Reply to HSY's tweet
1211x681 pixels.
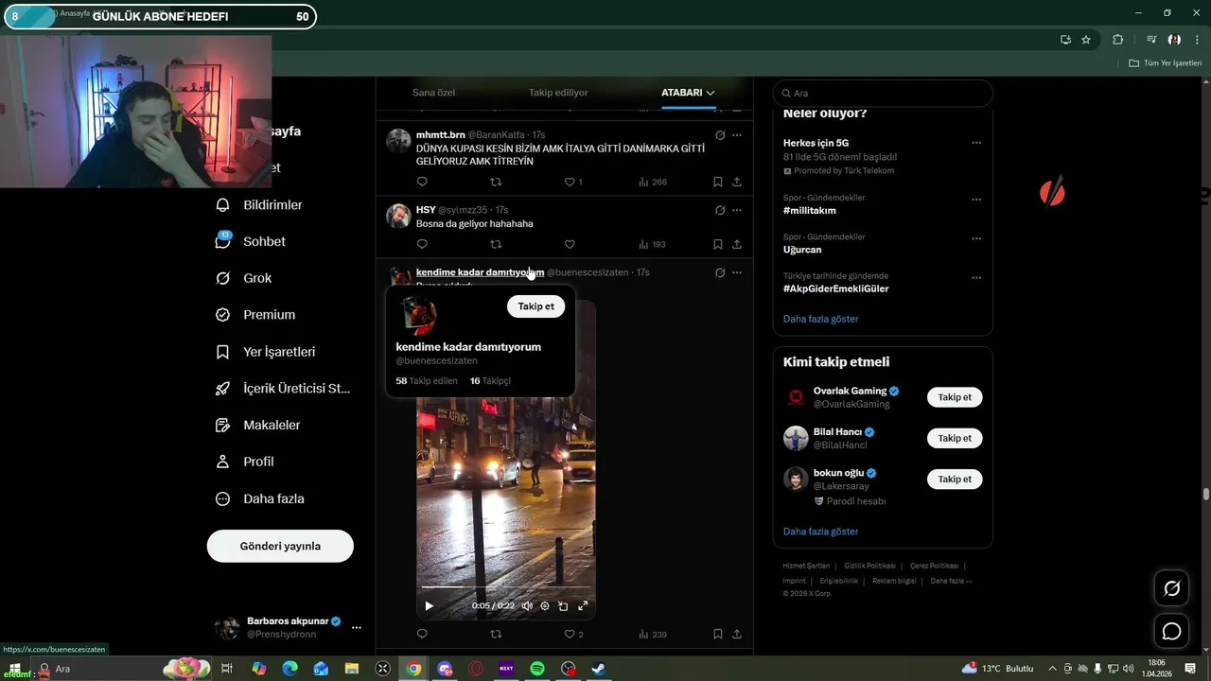click(x=422, y=244)
